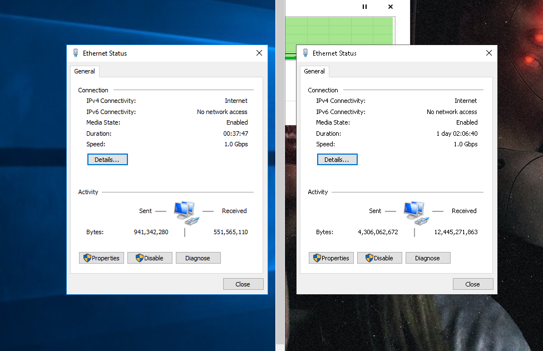Select General tab in left Ethernet Status window
The image size is (543, 351).
[x=85, y=71]
